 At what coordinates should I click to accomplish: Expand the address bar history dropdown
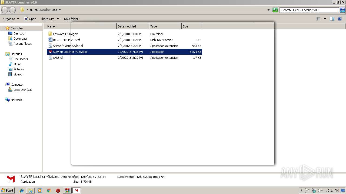(x=268, y=10)
